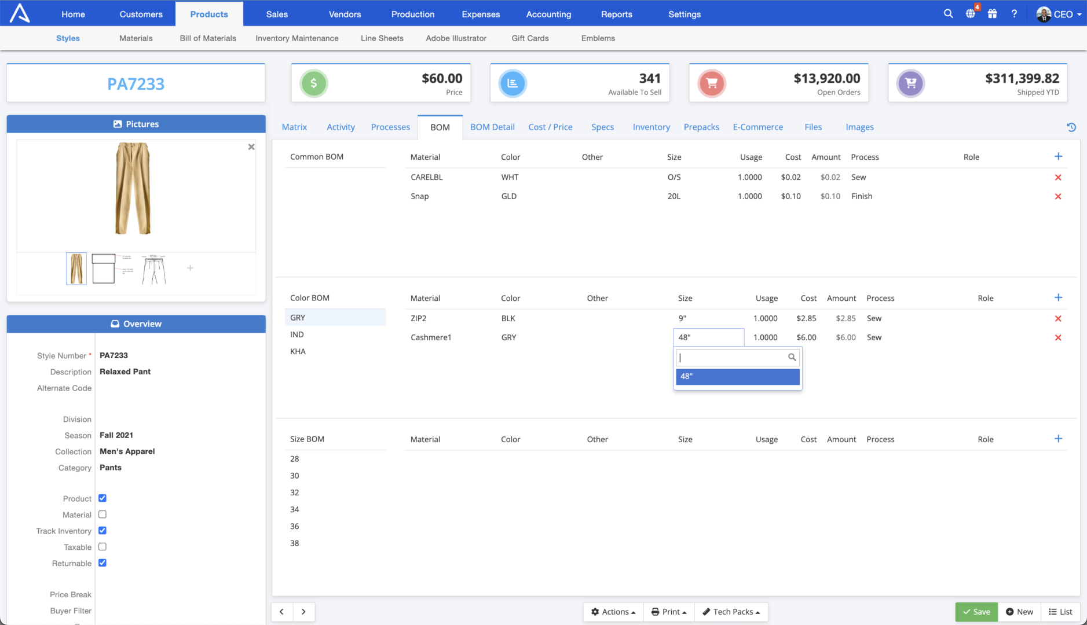Disable the Returnable checkbox
1087x625 pixels.
(x=102, y=562)
